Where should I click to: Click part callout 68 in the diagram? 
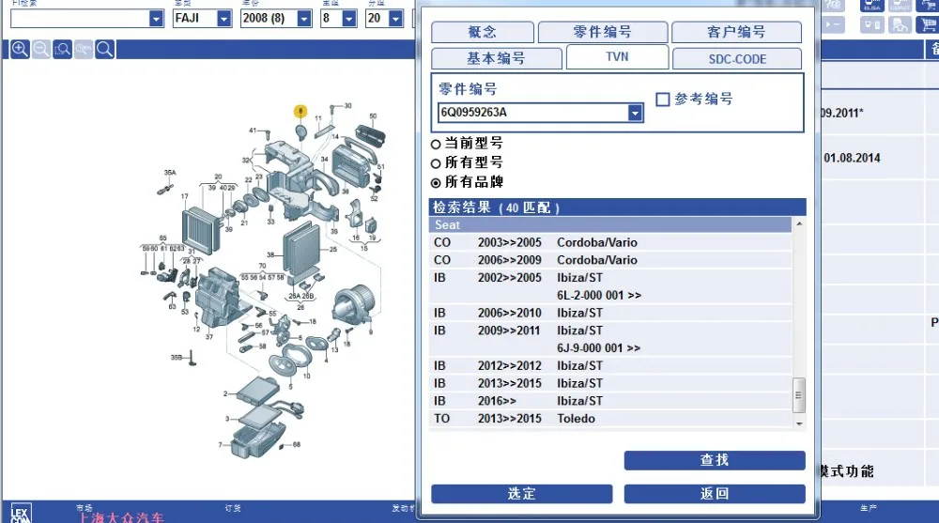coord(297,444)
